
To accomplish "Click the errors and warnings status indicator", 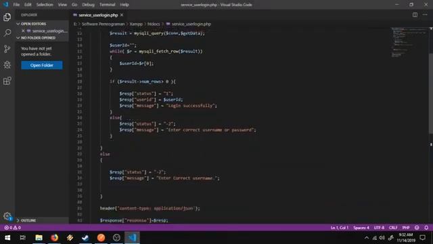I will 12,228.
